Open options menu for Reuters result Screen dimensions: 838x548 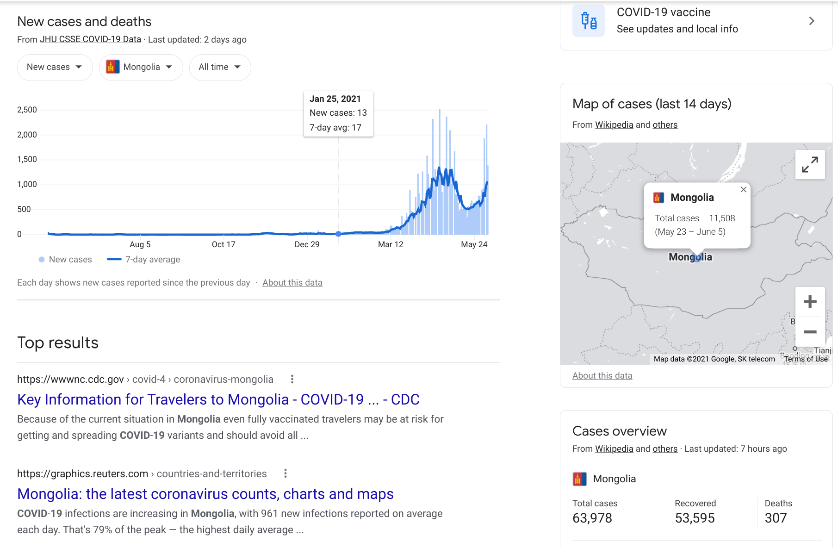pyautogui.click(x=286, y=473)
